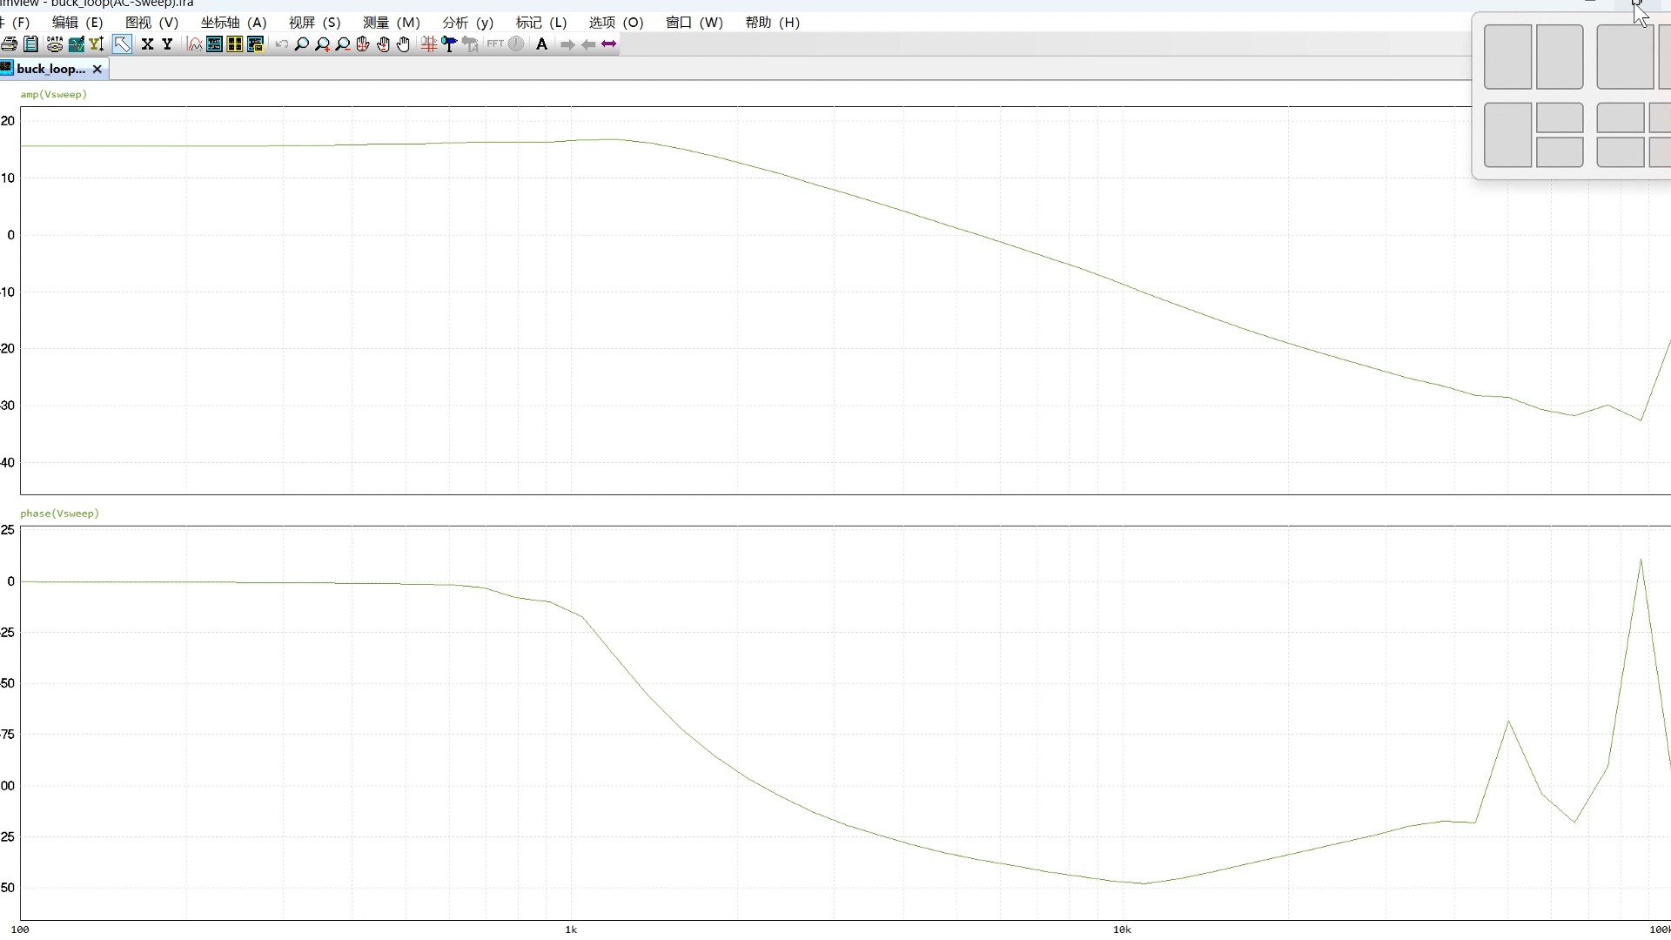The height and width of the screenshot is (940, 1671).
Task: Click the print icon in the toolbar
Action: (10, 44)
